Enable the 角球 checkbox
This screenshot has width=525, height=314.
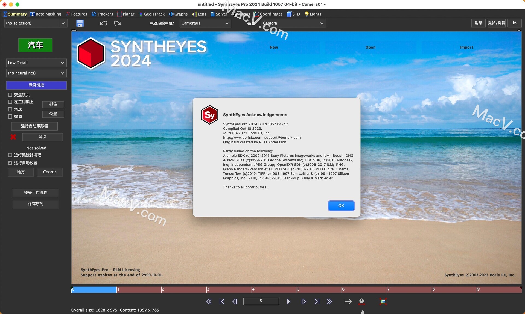10,109
